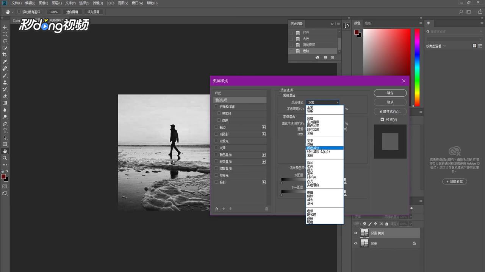Enable the 颜色叠加 effect checkbox
The image size is (485, 272).
(216, 155)
